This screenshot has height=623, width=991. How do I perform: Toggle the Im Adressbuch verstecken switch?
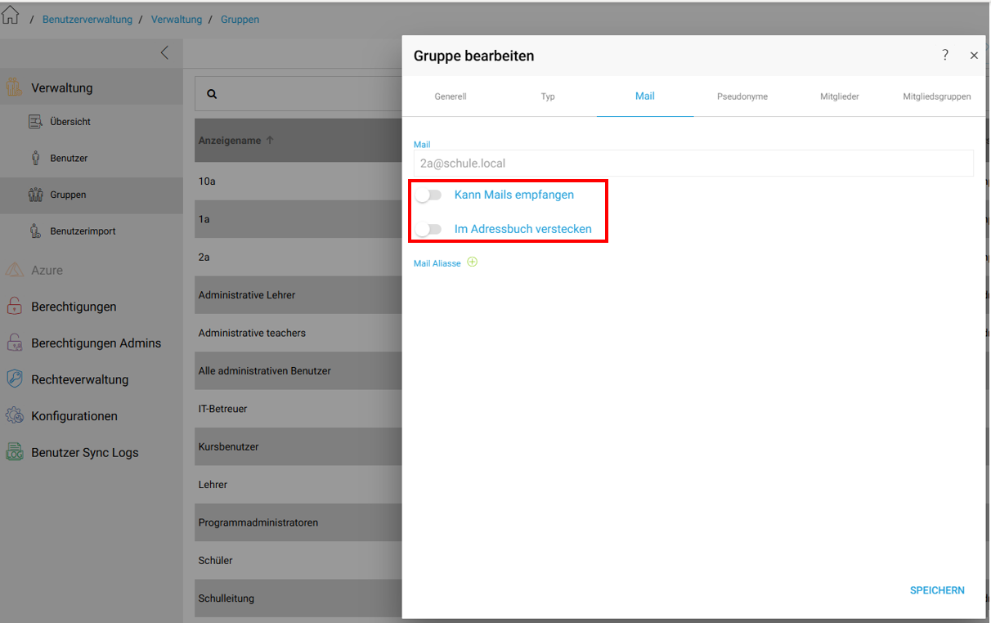pyautogui.click(x=428, y=230)
